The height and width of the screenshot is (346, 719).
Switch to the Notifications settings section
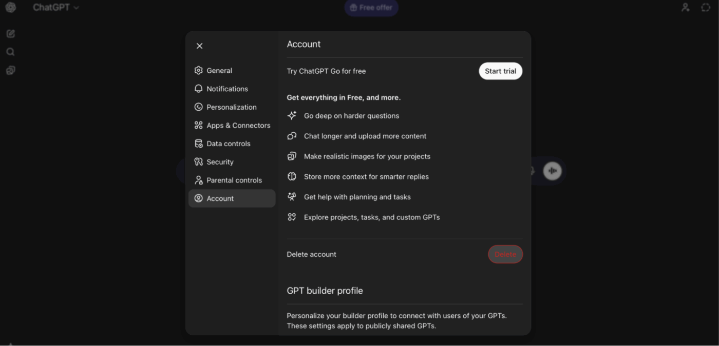(226, 89)
